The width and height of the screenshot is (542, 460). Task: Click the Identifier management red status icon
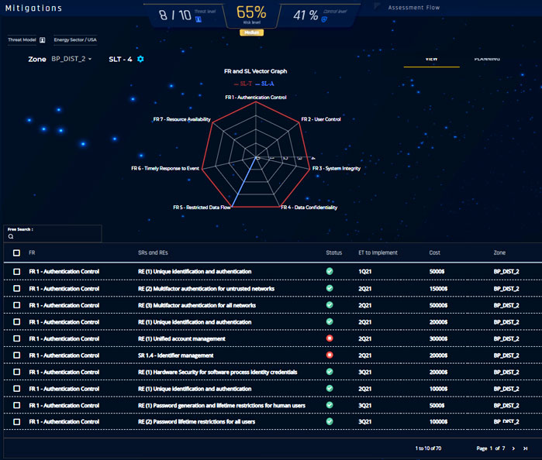pyautogui.click(x=330, y=355)
